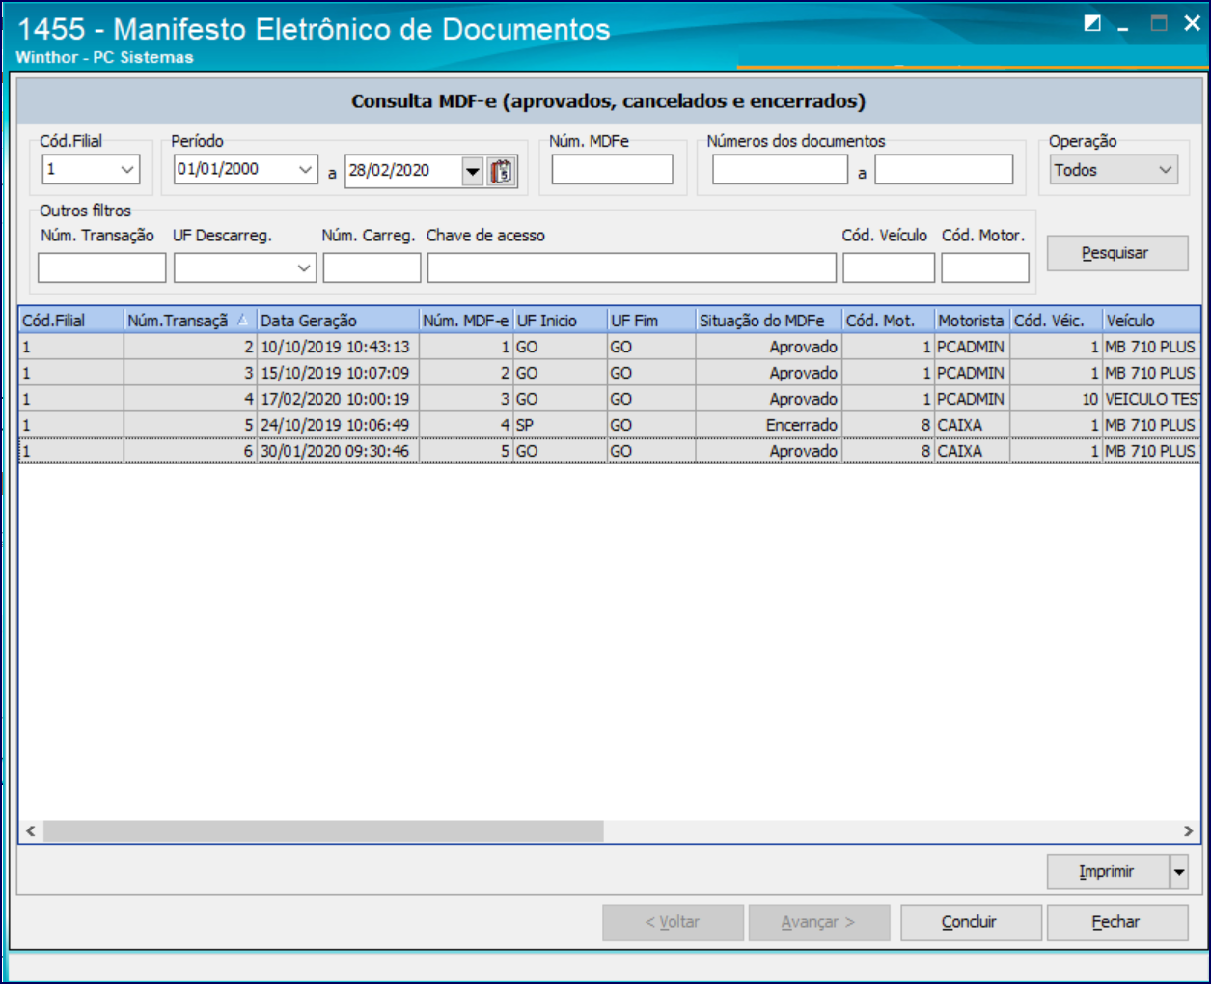Click the Cód. Motor. input field
Image resolution: width=1211 pixels, height=984 pixels.
(x=985, y=267)
